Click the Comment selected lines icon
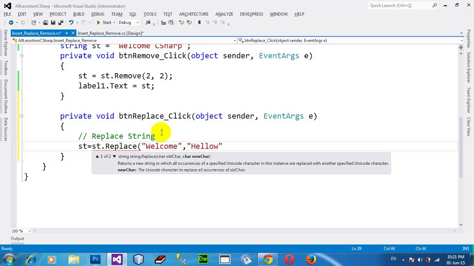The width and height of the screenshot is (474, 266). point(181,23)
